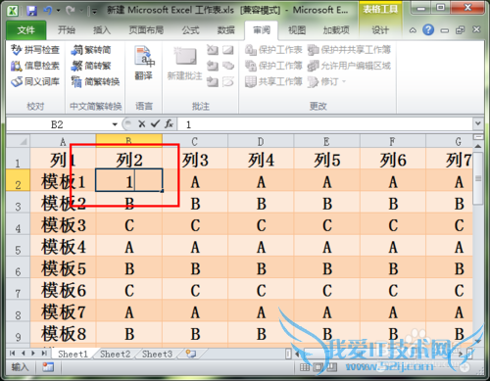Switch to the 加载项 add-ins tab
Screen dimensions: 490x381
tap(336, 30)
